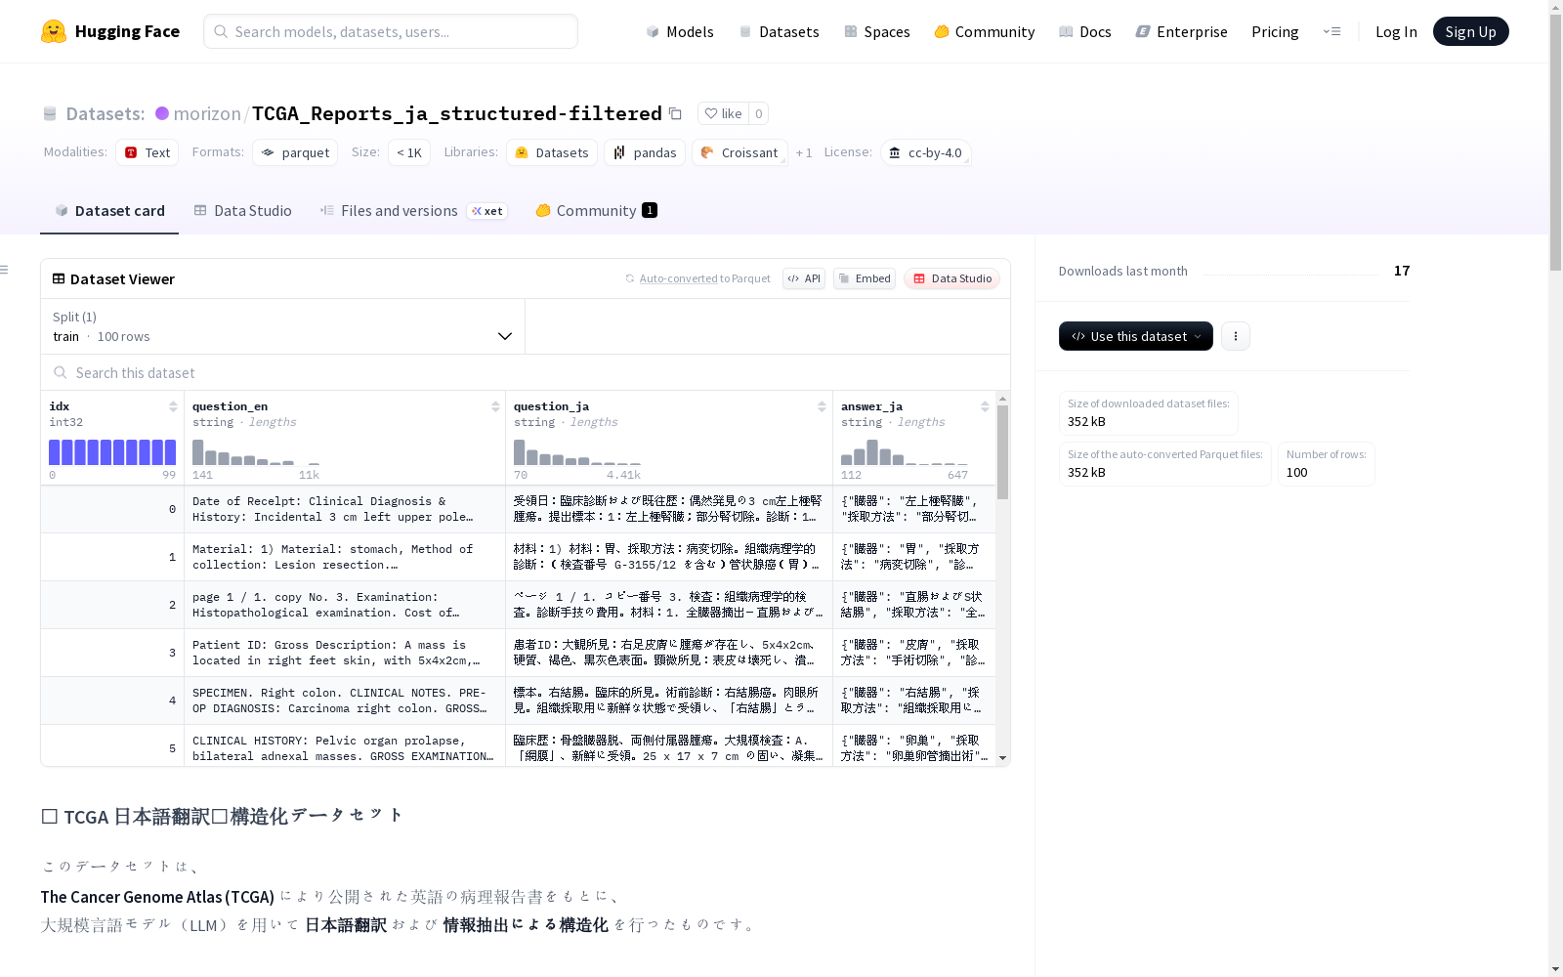
Task: Select row 1 'Material: 1) Material: stomach' cell
Action: point(345,557)
